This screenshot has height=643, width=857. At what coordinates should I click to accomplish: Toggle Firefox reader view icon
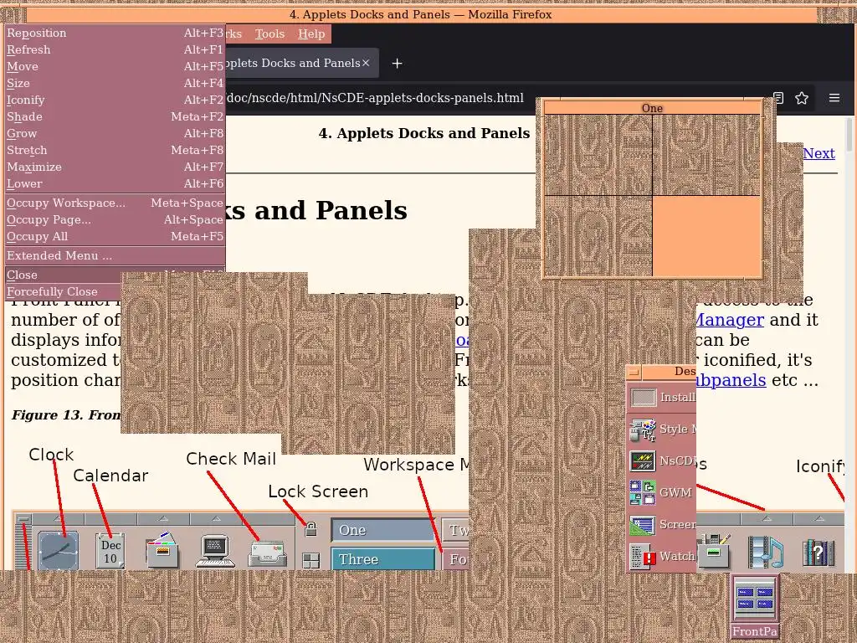coord(779,98)
